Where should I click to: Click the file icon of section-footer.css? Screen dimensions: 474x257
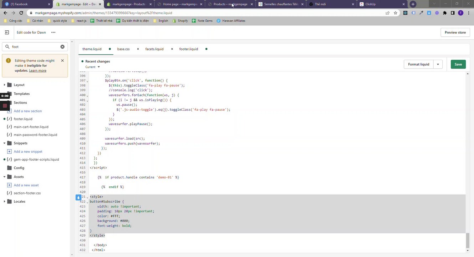point(10,193)
